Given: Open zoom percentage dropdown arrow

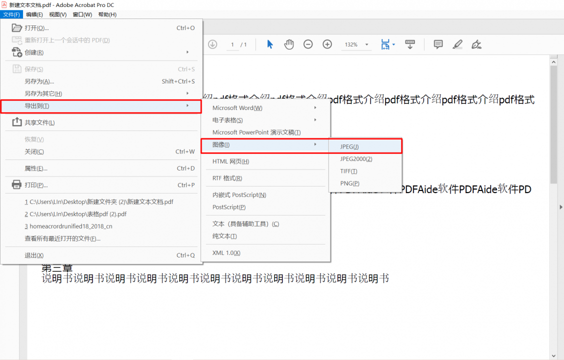Looking at the screenshot, I should [x=367, y=44].
